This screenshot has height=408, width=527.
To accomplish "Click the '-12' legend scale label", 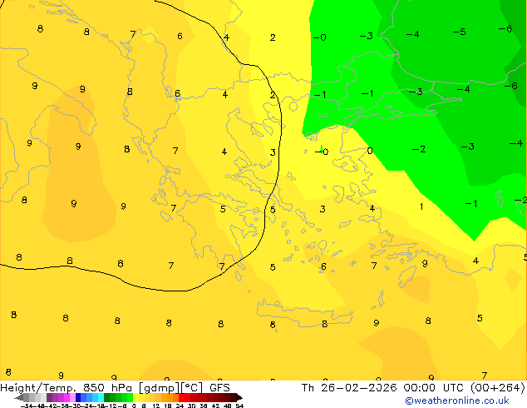I will 111,406.
